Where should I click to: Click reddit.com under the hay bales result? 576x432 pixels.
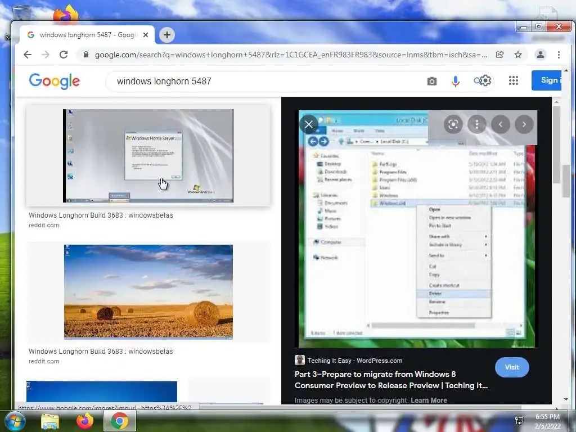coord(44,362)
